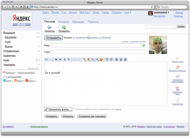The image size is (190, 138).
Task: Open the Клавиатура virtual keyboard
Action: tap(178, 101)
